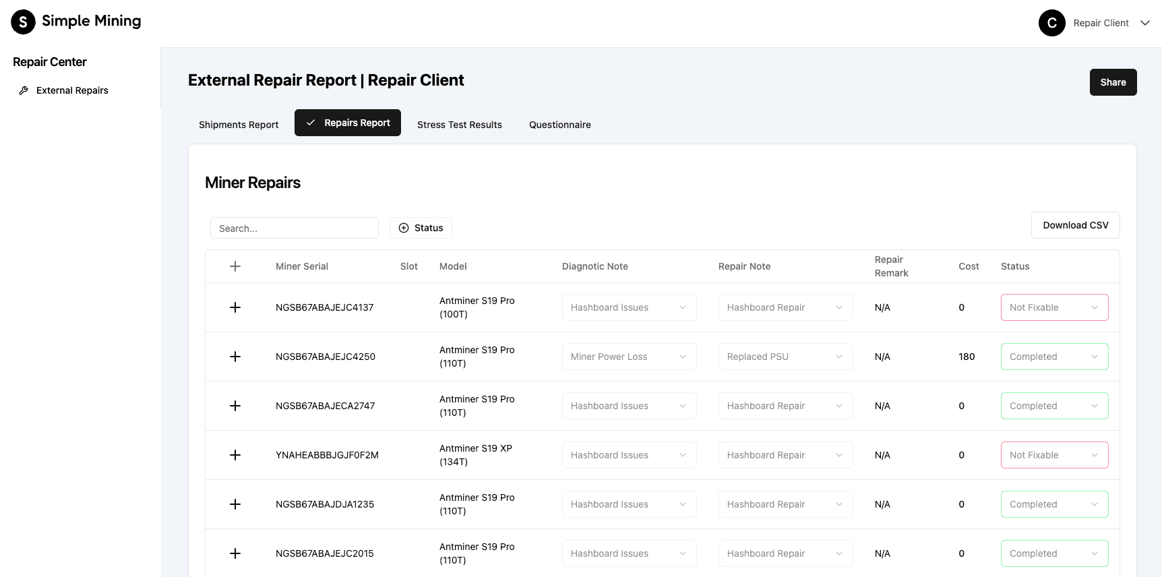Open Not Fixable status for YNAHEABBBJGJF0F2M
The height and width of the screenshot is (577, 1162).
(x=1055, y=455)
